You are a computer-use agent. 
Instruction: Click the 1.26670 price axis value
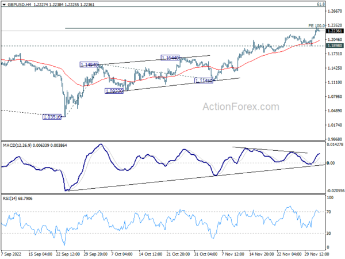(x=335, y=11)
